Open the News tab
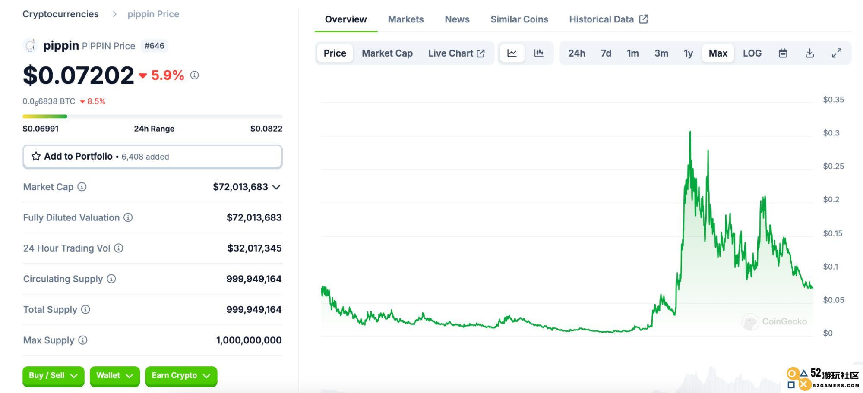This screenshot has height=393, width=863. click(x=457, y=19)
